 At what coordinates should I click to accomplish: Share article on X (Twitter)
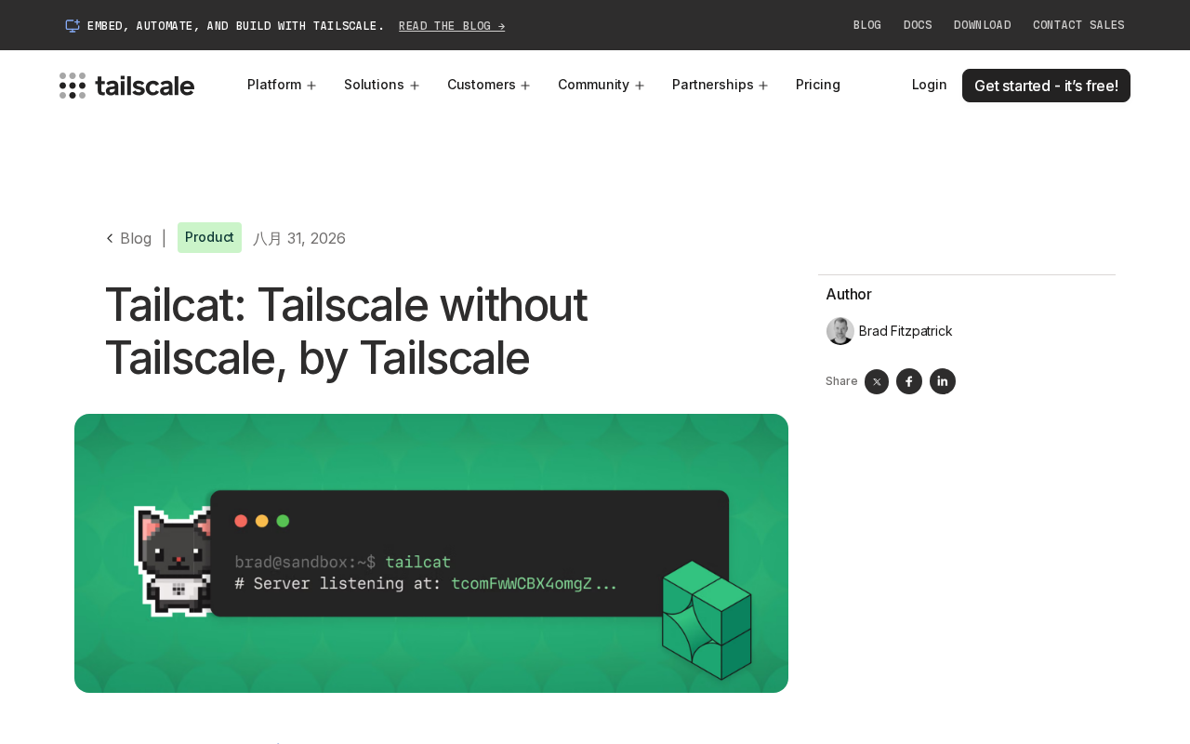click(877, 381)
